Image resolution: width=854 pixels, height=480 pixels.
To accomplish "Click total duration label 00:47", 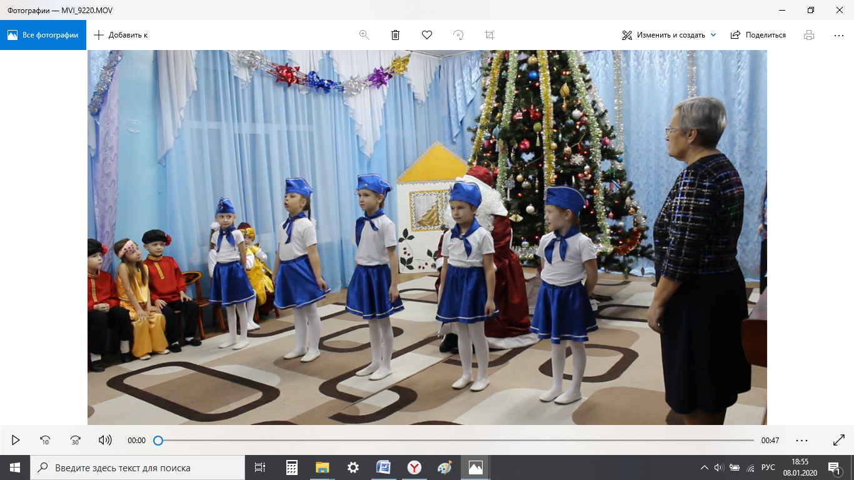I will 770,441.
